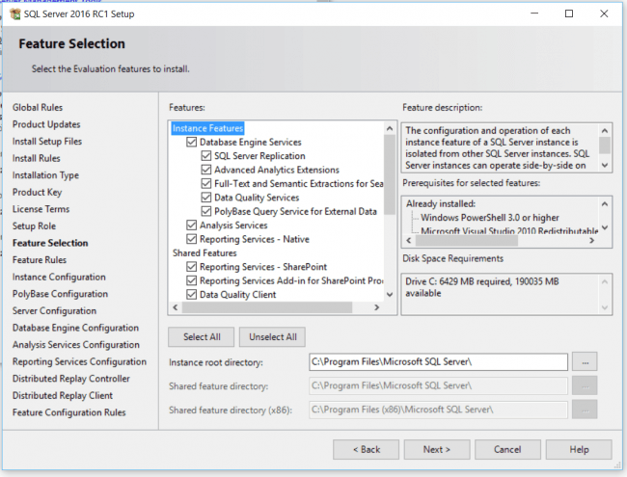627x477 pixels.
Task: Select Analysis Services Configuration step
Action: click(x=76, y=345)
